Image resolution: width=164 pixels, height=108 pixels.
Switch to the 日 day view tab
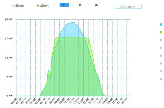pyautogui.click(x=64, y=5)
